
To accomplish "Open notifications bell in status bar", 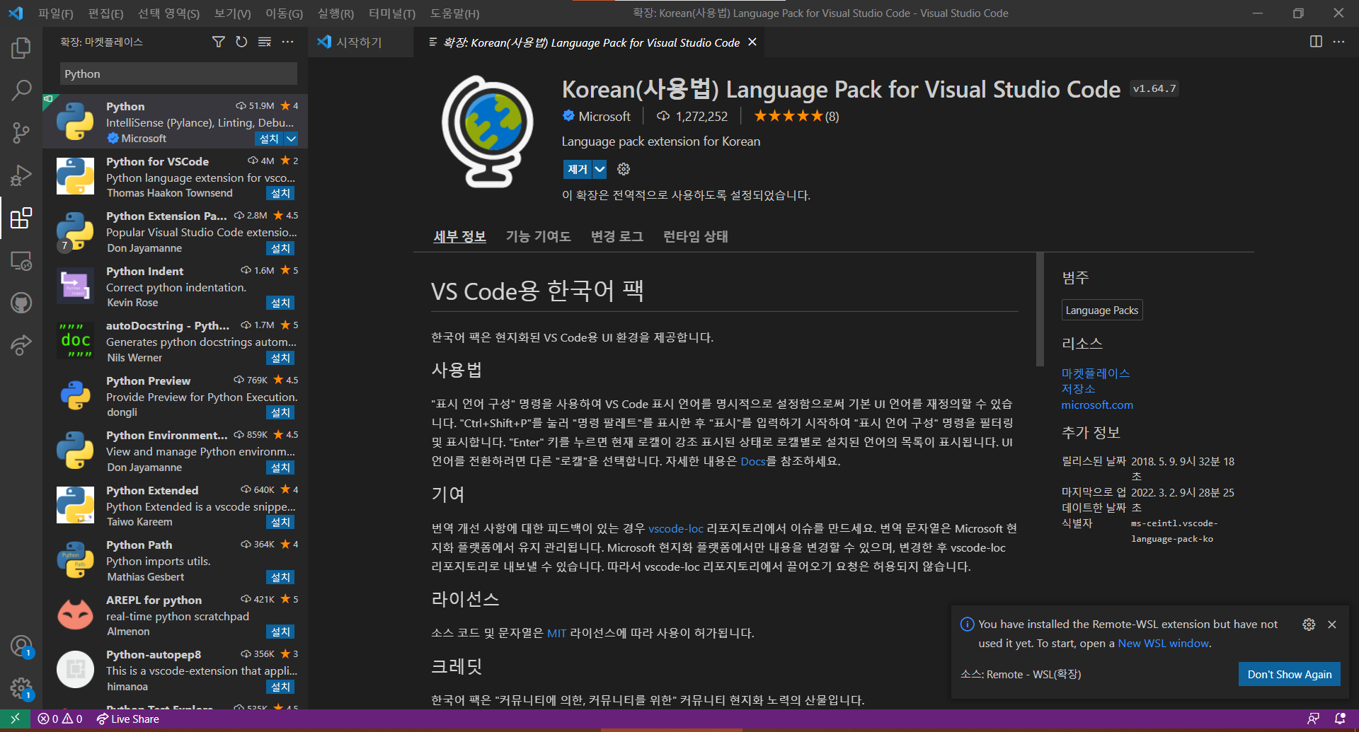I will tap(1340, 719).
